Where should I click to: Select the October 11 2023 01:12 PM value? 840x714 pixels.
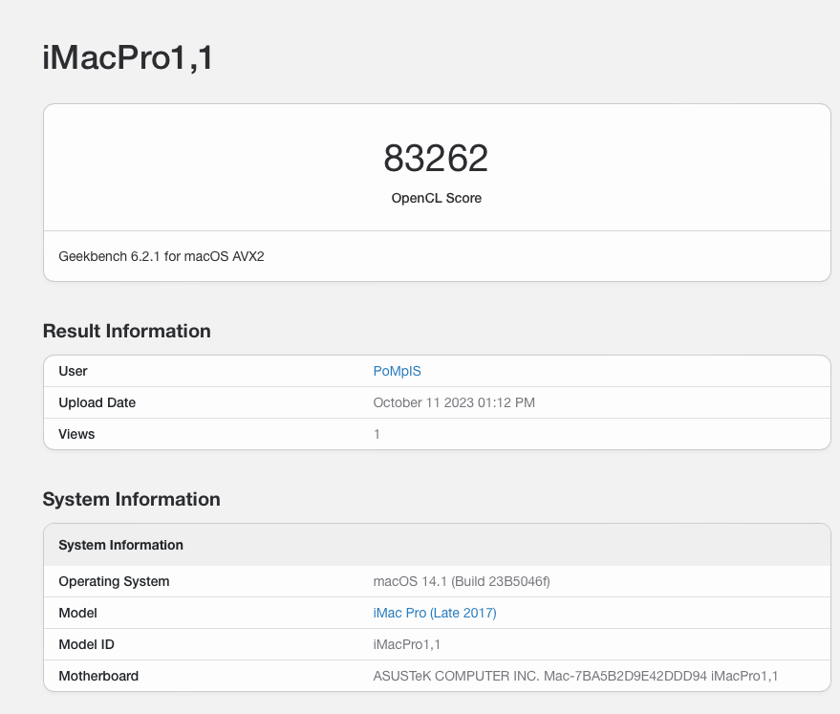tap(454, 402)
